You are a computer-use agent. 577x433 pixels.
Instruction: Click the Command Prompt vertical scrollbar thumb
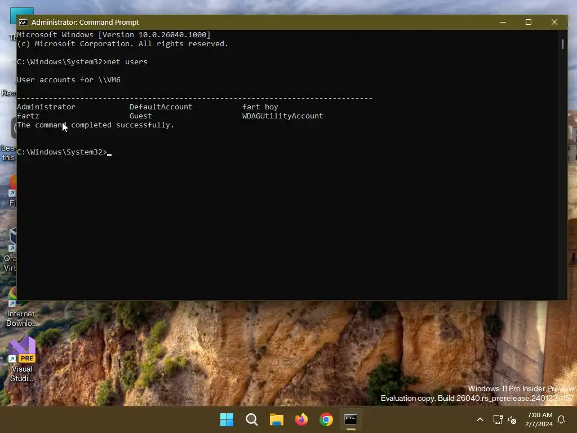point(563,44)
